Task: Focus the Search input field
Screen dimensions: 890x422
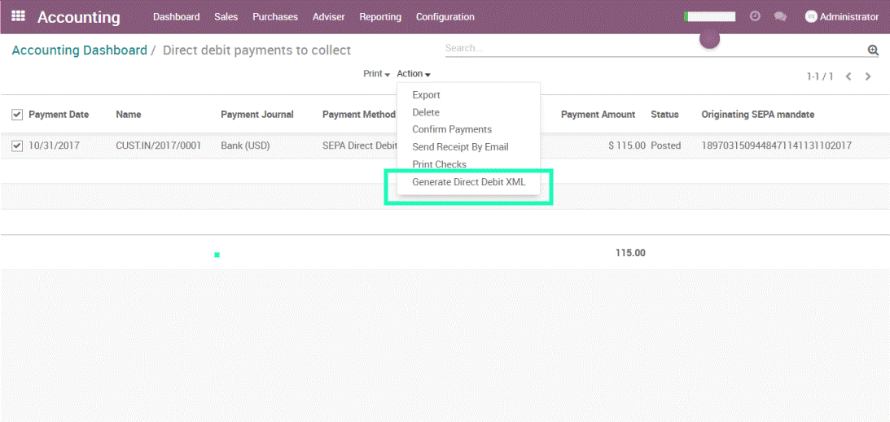Action: 655,49
